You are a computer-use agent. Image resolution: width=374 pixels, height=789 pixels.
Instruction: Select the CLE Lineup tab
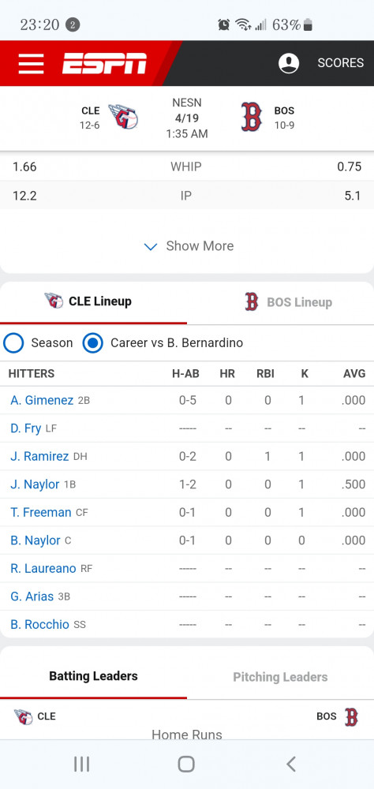(93, 301)
